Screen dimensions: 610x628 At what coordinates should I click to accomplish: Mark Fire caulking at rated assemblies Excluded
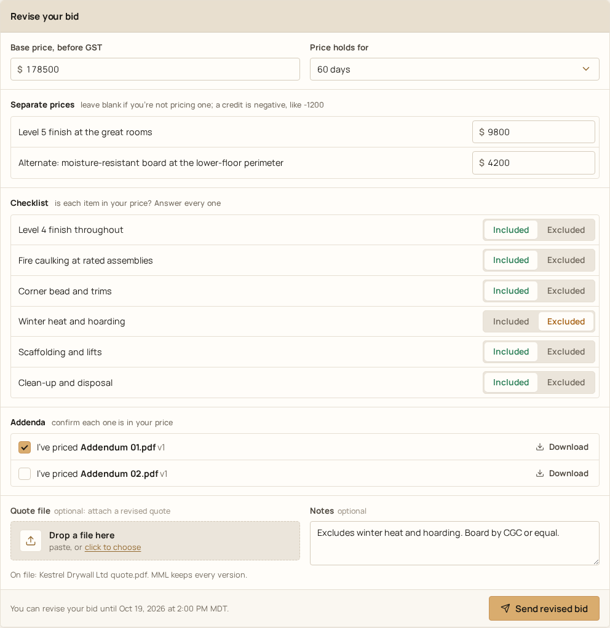coord(566,261)
